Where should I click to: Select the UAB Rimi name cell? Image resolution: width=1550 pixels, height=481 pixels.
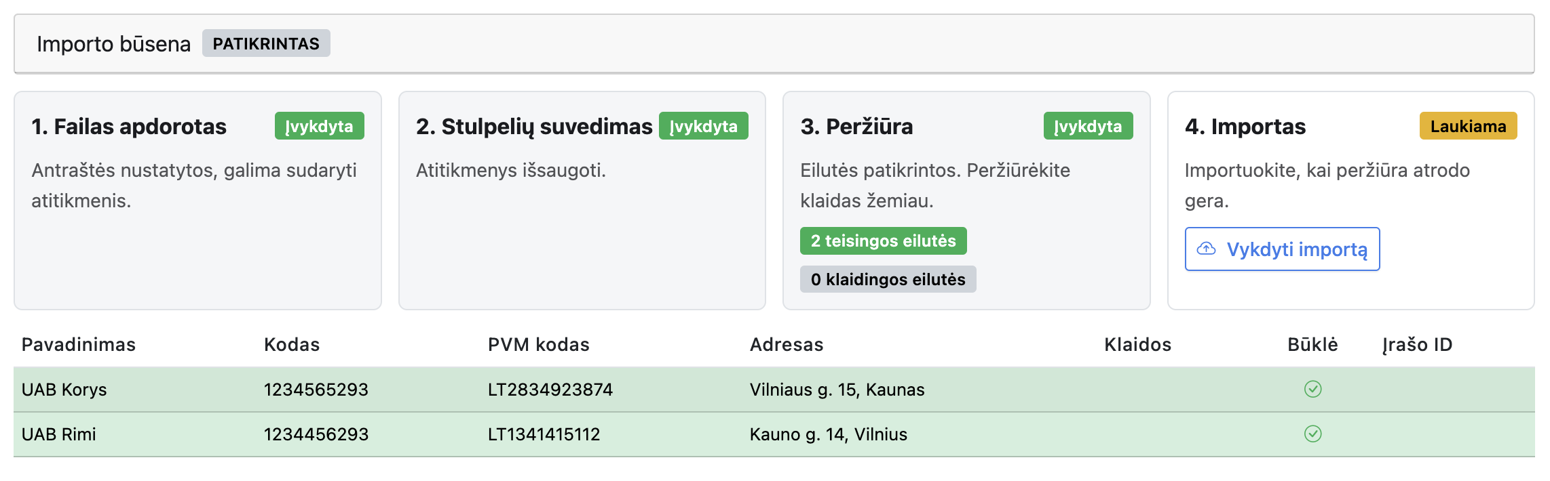click(59, 434)
